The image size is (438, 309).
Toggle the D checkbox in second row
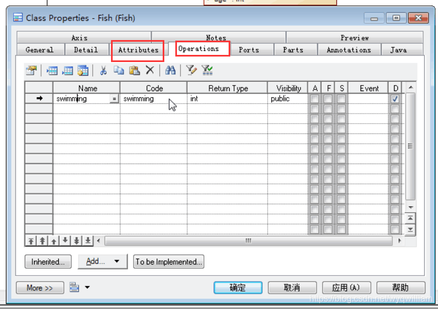[x=395, y=109]
